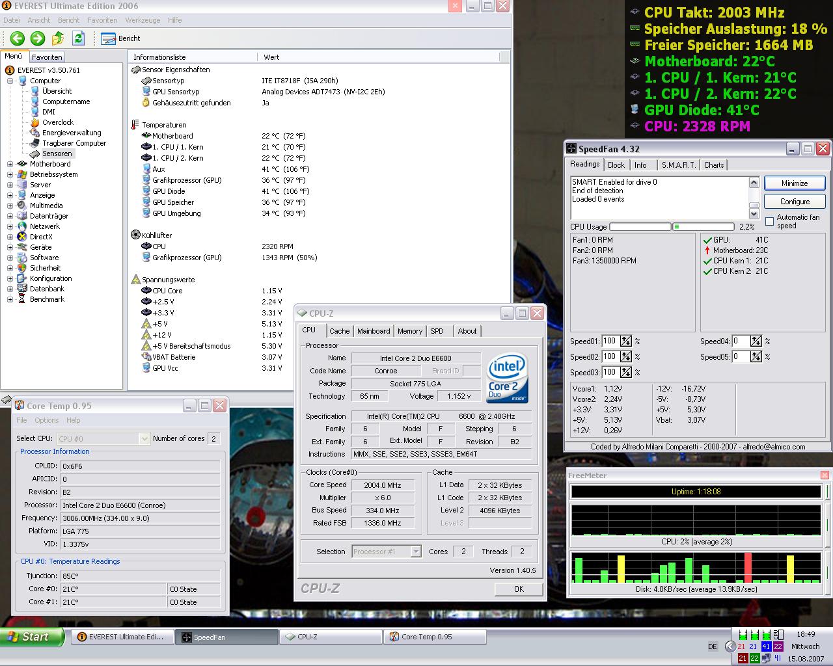Click the Geräte icon in EVEREST tree
This screenshot has width=833, height=666.
[22, 247]
